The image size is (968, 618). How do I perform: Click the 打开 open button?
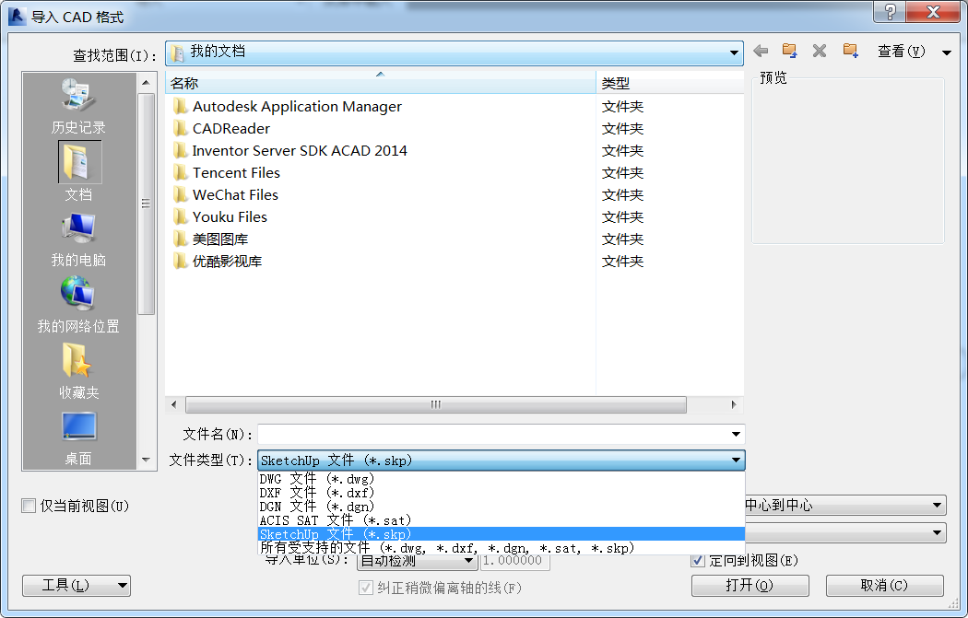(x=750, y=586)
